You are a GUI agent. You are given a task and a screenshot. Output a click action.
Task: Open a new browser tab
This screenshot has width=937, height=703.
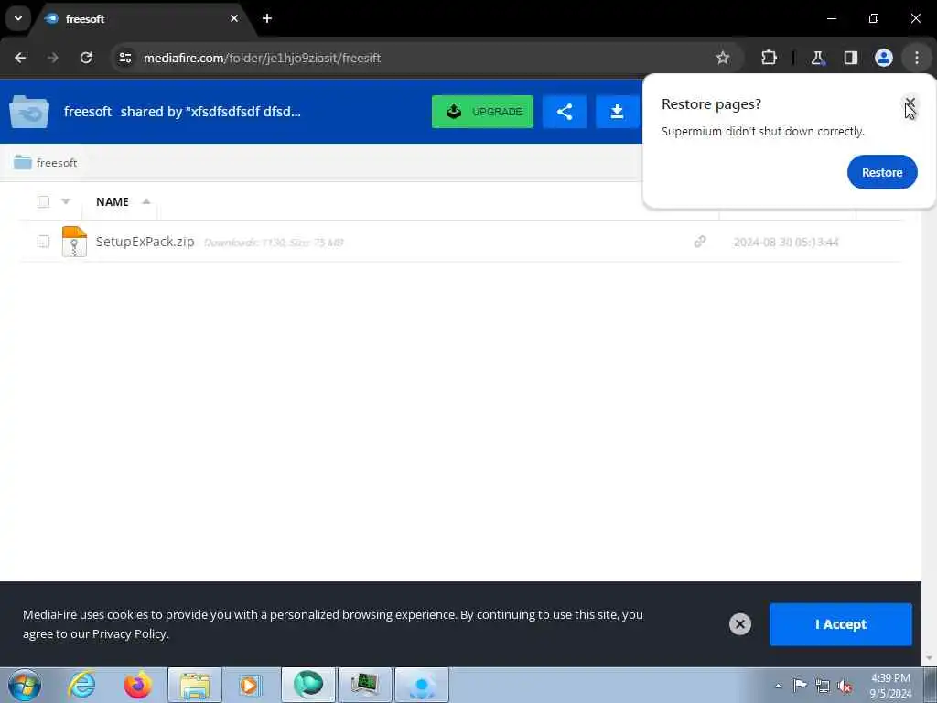(267, 18)
